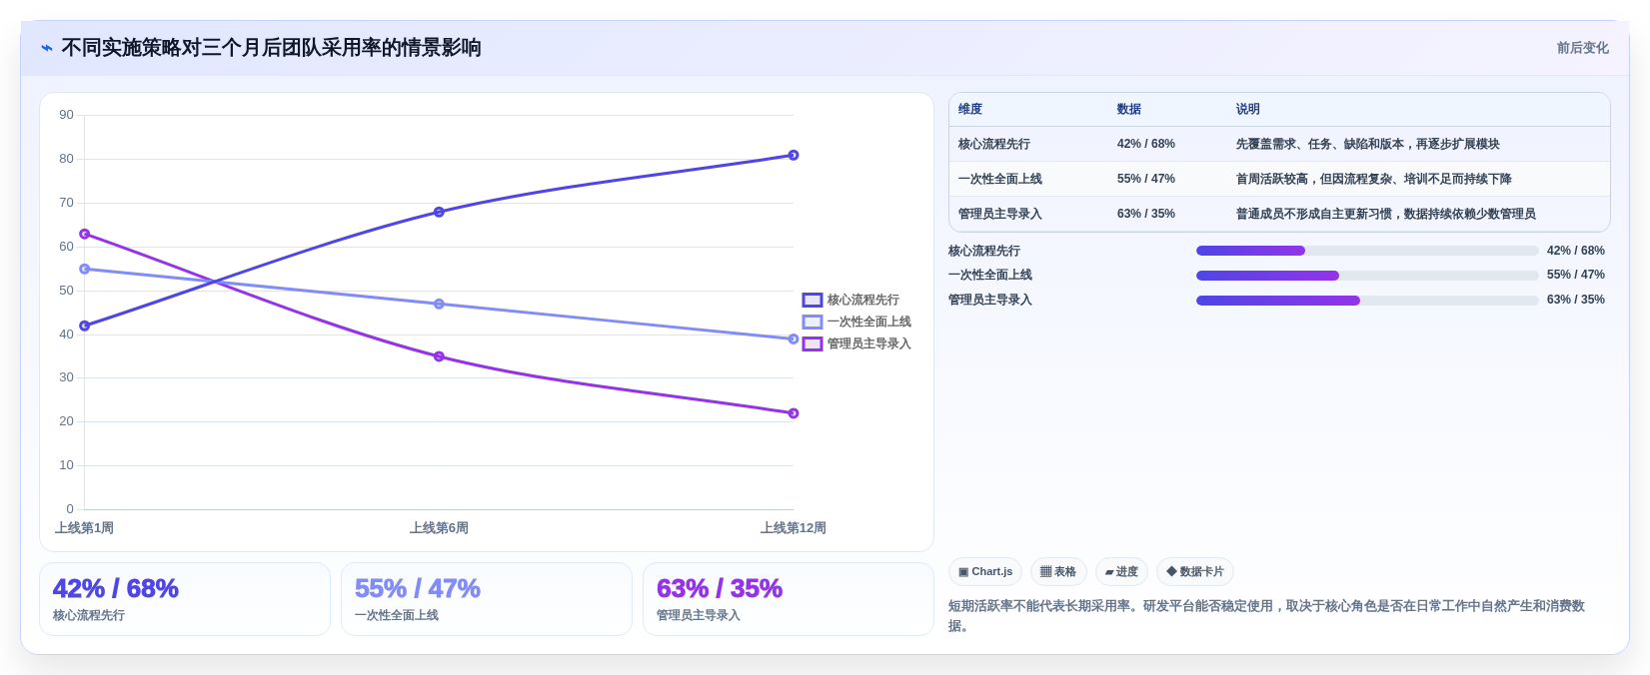Click the 一次性全面上线 progress bar
Viewport: 1650px width, 675px height.
[x=1367, y=276]
